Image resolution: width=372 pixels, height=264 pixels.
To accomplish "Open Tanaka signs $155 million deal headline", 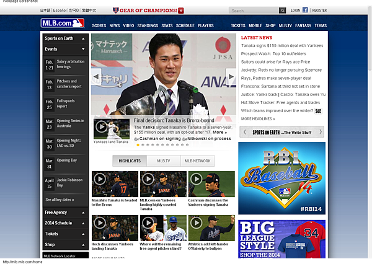I will point(282,45).
